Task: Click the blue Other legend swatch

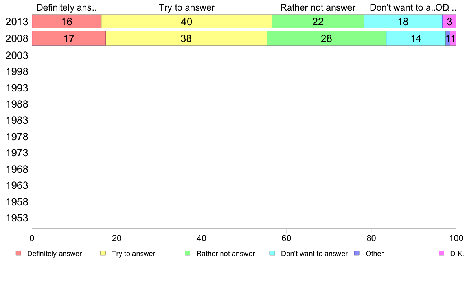Action: coord(357,253)
